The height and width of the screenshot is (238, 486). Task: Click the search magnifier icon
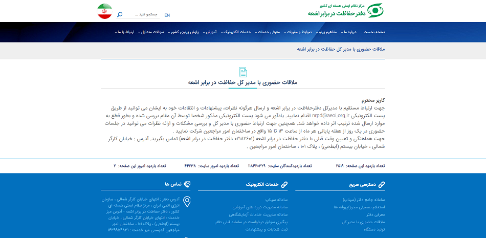(120, 15)
